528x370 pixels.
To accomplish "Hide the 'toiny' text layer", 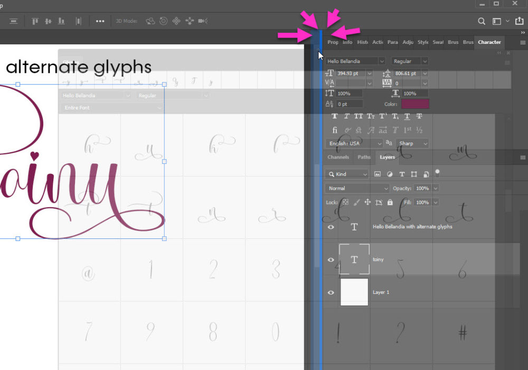I will (331, 260).
